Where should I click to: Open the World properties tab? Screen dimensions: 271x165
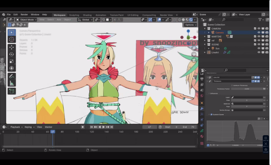coord(202,96)
